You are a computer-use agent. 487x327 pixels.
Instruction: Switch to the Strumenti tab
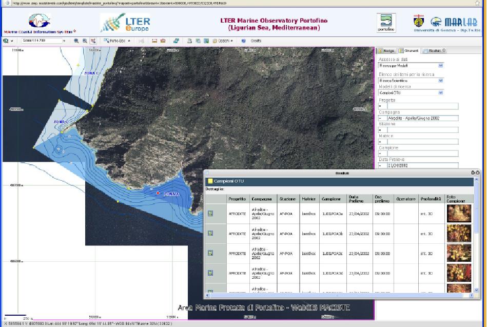410,51
